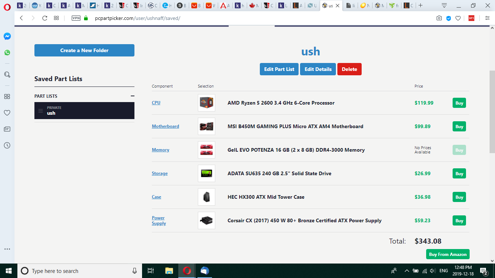Open bookmarks heart icon in sidebar
This screenshot has height=278, width=495.
pos(7,113)
